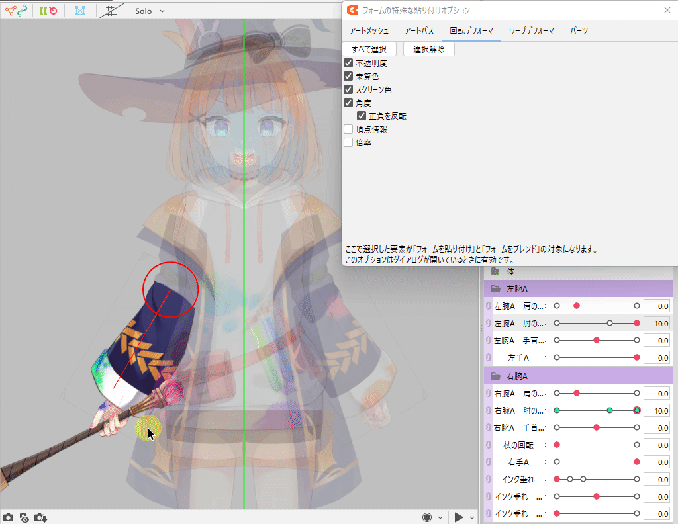
Task: Enable the 頂点情報 checkbox
Action: (348, 129)
